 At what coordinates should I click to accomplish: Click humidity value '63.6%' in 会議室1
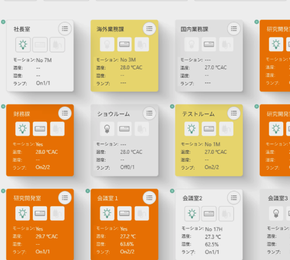click(127, 244)
